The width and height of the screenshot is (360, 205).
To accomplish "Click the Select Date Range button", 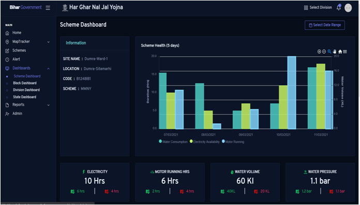I will 325,25.
